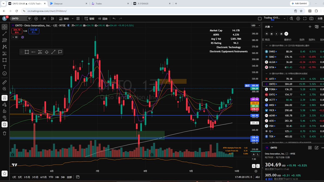Image resolution: width=324 pixels, height=182 pixels.
Task: Select the trend line drawing tool
Action: (5, 34)
